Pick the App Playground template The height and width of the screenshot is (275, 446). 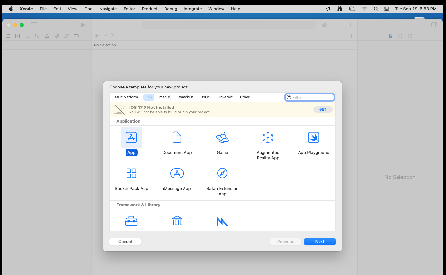click(x=313, y=137)
